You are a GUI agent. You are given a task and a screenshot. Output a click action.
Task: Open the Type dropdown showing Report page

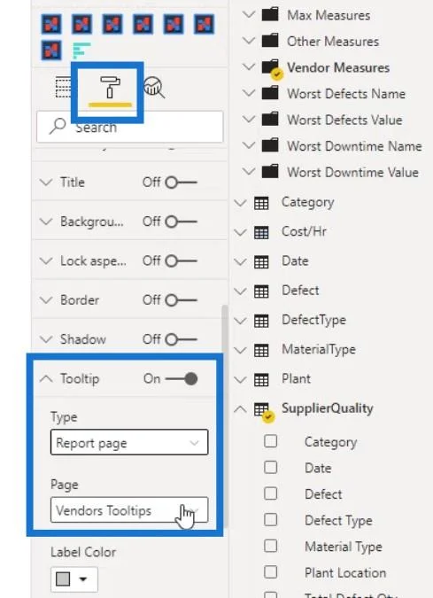129,442
